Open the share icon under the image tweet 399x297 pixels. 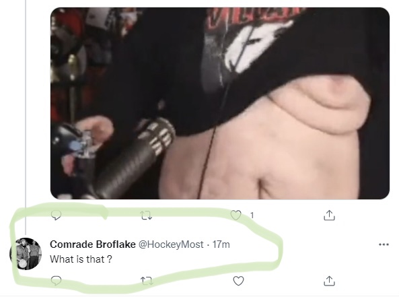click(329, 216)
